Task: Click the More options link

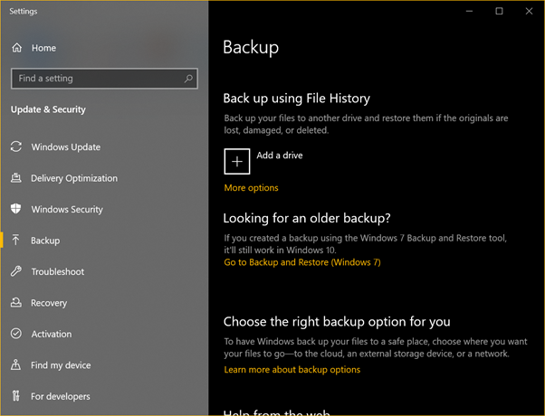Action: point(252,188)
